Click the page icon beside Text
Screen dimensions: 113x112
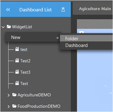(17, 83)
